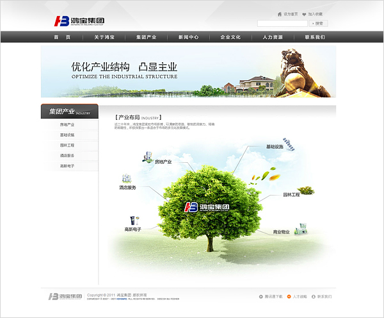Viewport: 384px width, 318px height.
Task: Open 酒店服务 from the left sidebar
Action: click(67, 155)
